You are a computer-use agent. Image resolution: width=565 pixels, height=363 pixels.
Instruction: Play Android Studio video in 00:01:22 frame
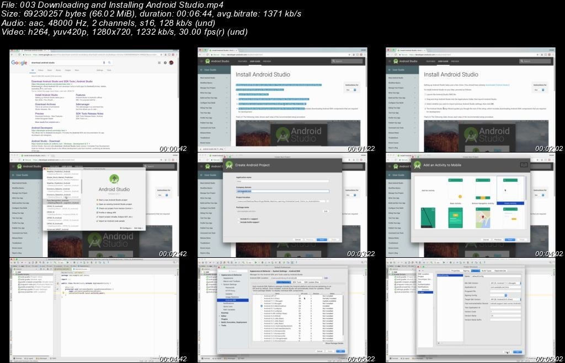click(x=298, y=134)
